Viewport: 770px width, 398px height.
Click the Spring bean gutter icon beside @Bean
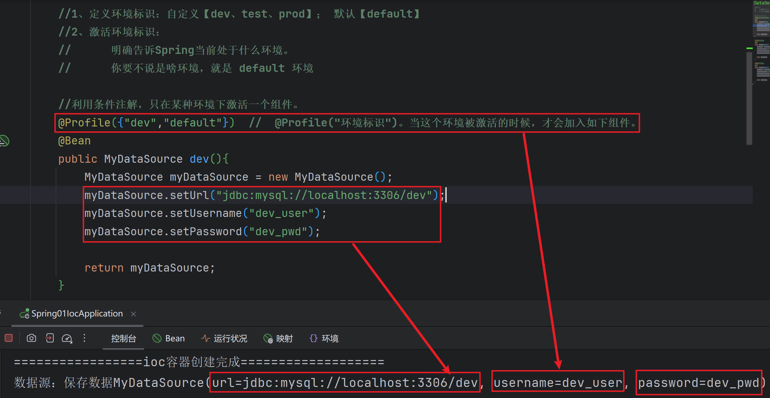[4, 141]
